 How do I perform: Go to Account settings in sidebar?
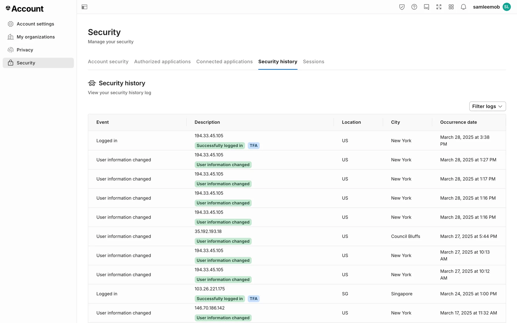(x=35, y=24)
